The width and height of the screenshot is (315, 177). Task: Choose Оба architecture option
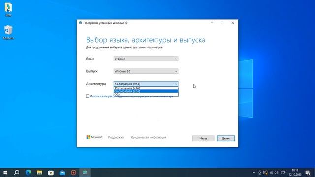tap(146, 94)
